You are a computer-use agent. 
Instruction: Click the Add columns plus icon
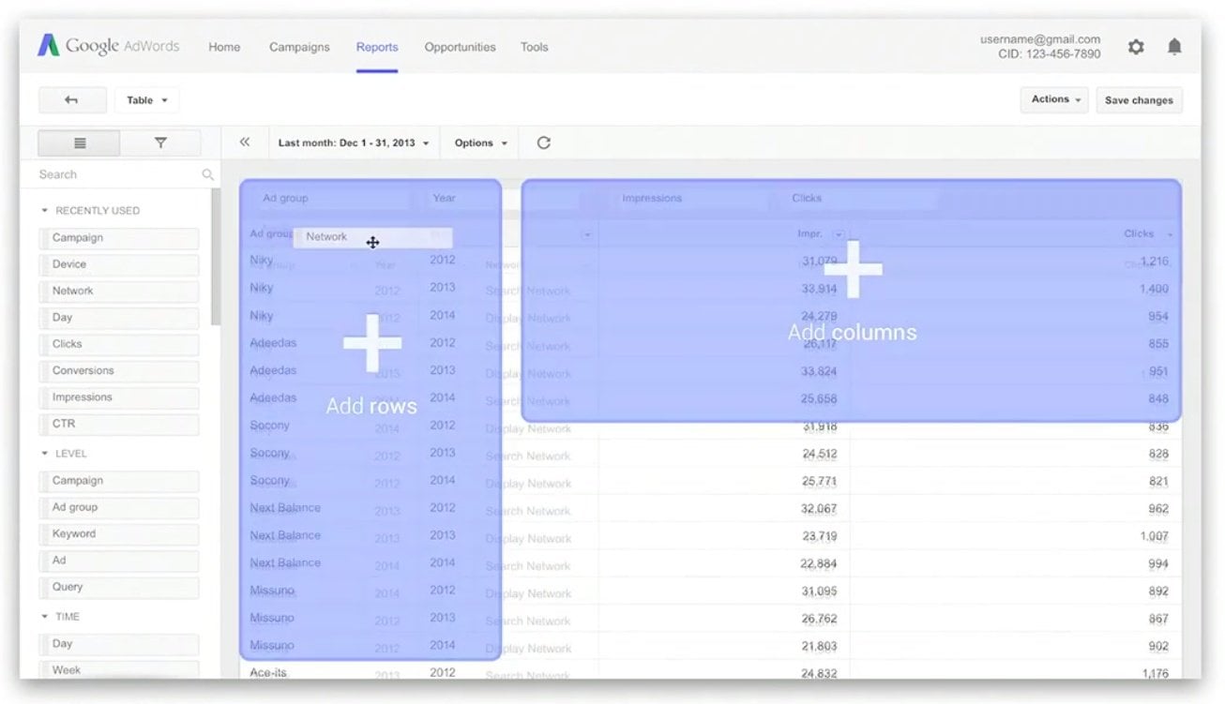pos(853,270)
